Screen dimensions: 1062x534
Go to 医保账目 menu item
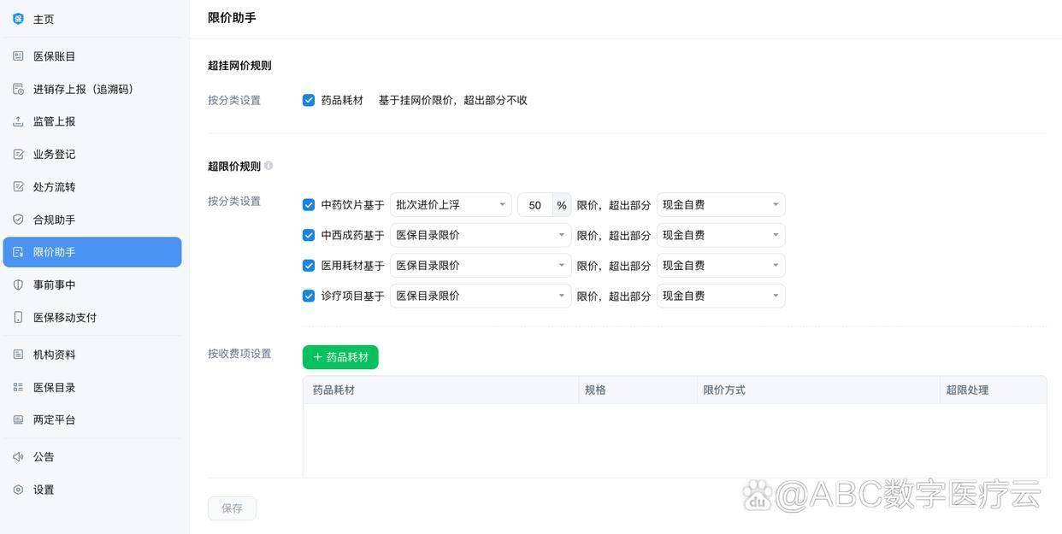[92, 56]
